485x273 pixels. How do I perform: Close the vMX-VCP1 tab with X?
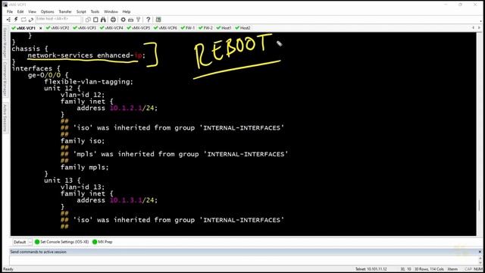(40, 28)
